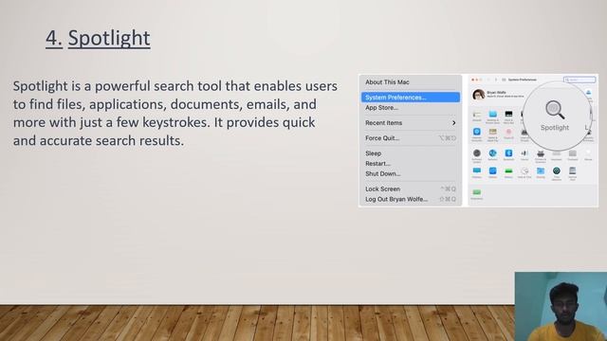
Task: Open the Dock & Menu Bar icon
Action: click(x=508, y=114)
